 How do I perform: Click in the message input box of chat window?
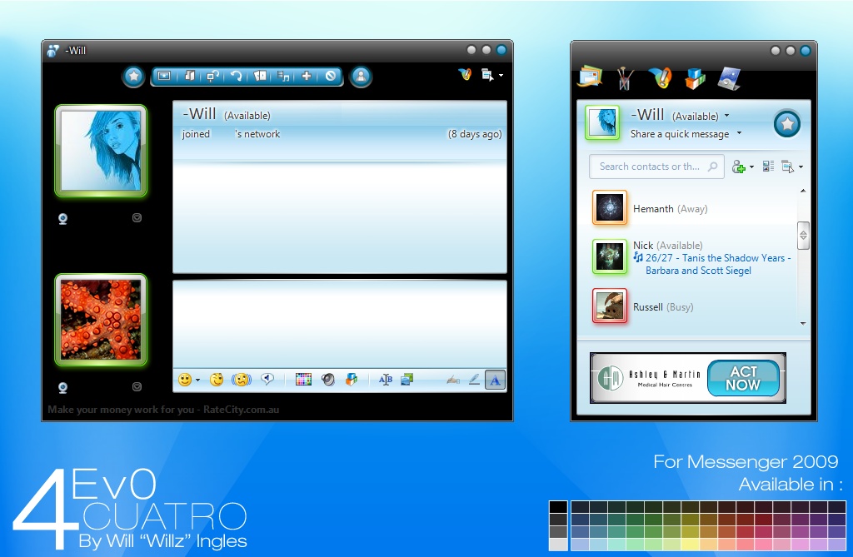point(340,324)
